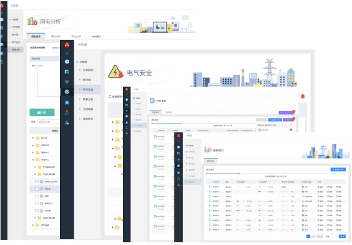
Task: Click the hamburger menu icon in 电气安全 window sidebar
Action: coord(67,53)
